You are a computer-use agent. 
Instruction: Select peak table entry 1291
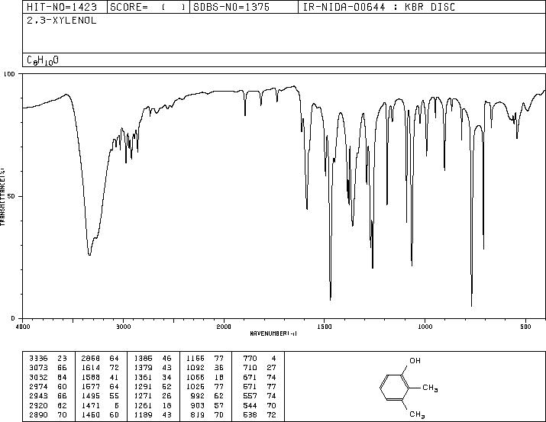tap(143, 386)
